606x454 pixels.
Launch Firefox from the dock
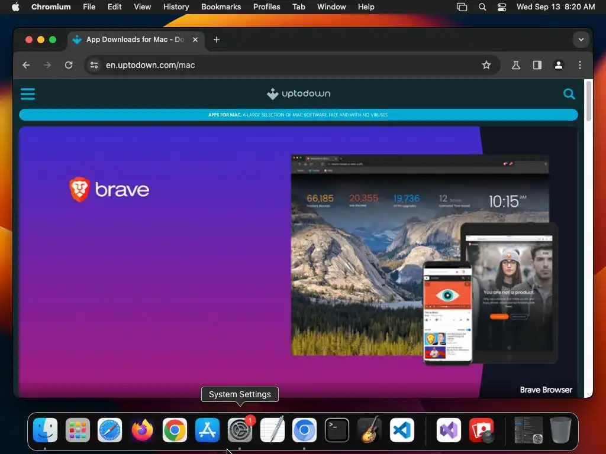tap(142, 430)
